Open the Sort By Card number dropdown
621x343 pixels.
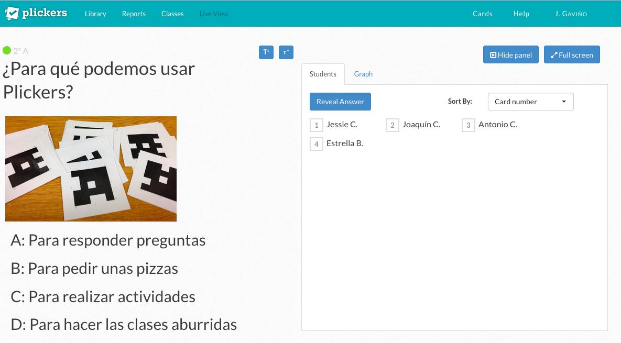coord(531,102)
